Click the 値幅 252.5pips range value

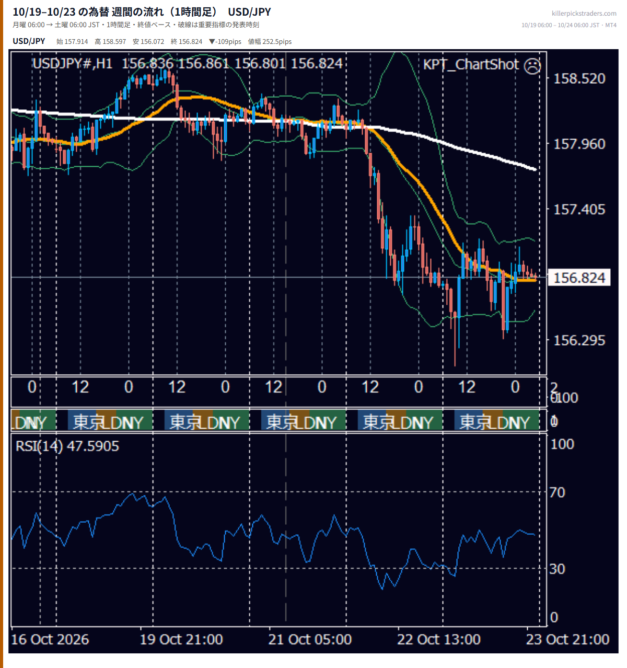tap(270, 42)
